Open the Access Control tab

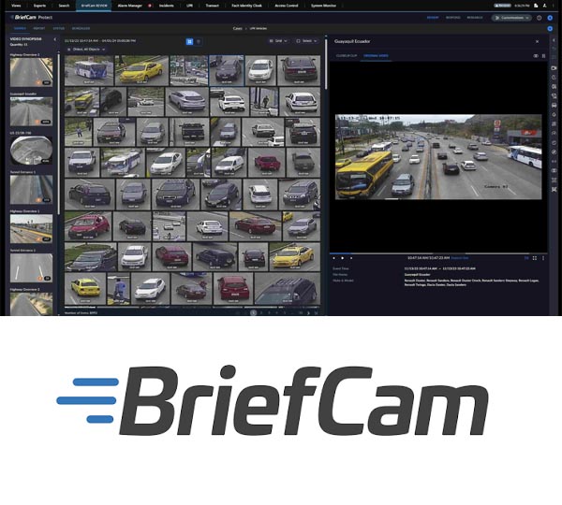click(287, 6)
